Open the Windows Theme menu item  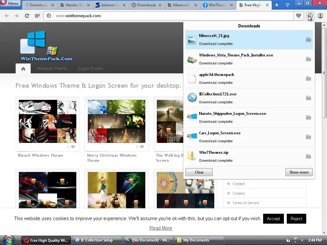52,69
